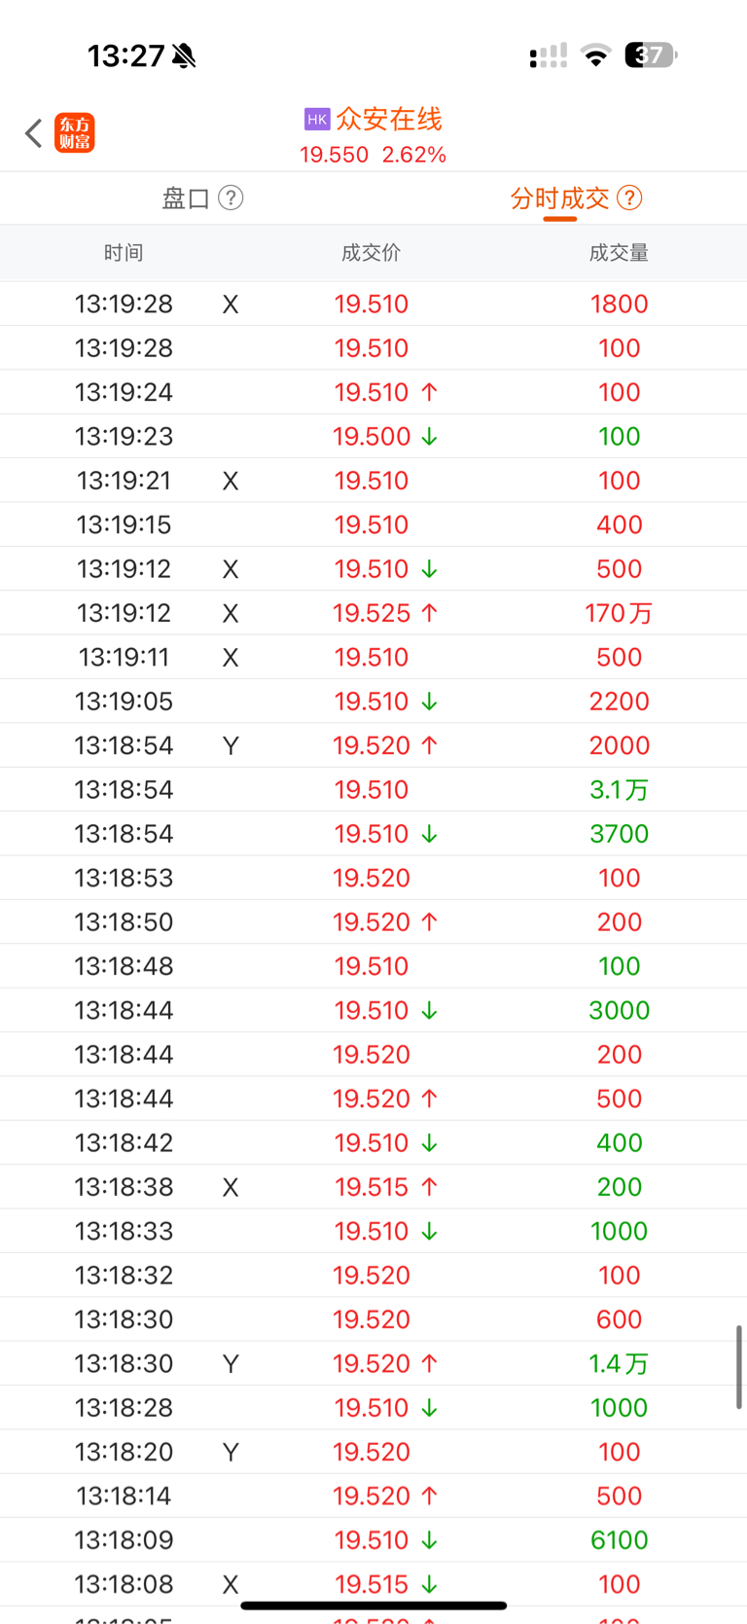Tap the back arrow chevron

[x=33, y=133]
